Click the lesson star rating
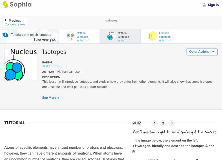 click(x=50, y=66)
